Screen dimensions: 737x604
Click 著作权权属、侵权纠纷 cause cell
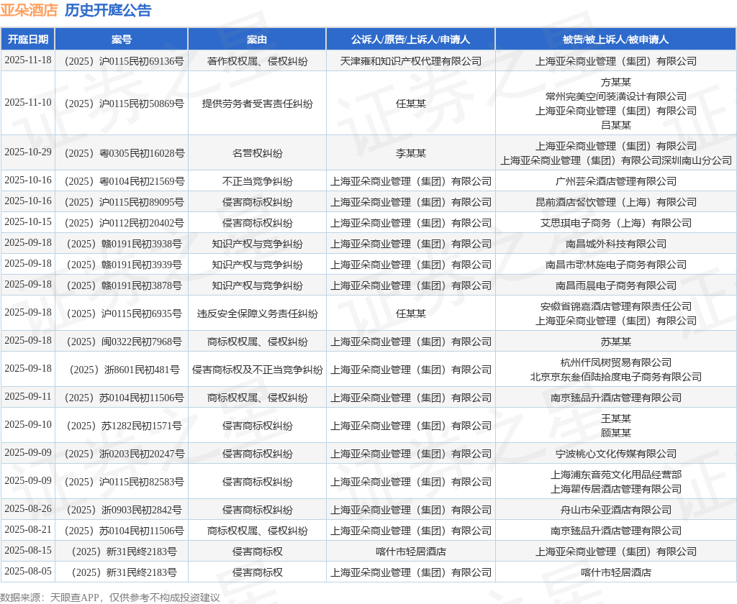coord(257,61)
